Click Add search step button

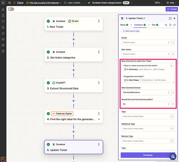pos(131,31)
